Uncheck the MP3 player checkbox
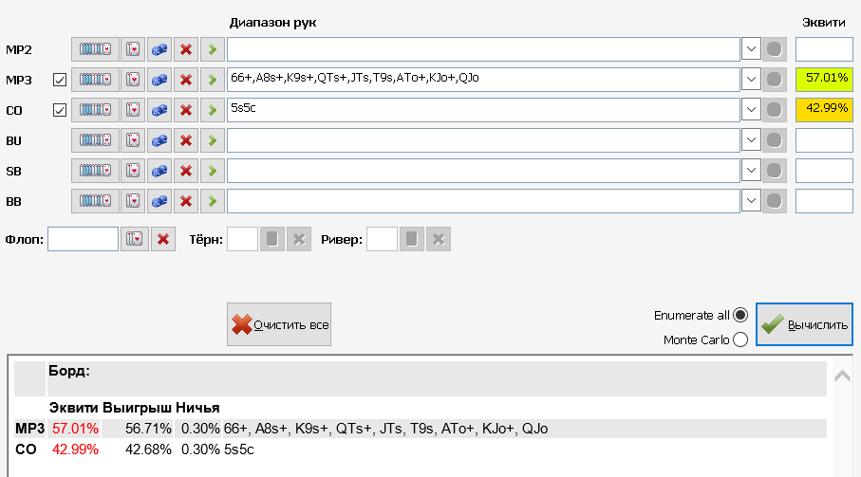The image size is (861, 477). click(x=60, y=80)
